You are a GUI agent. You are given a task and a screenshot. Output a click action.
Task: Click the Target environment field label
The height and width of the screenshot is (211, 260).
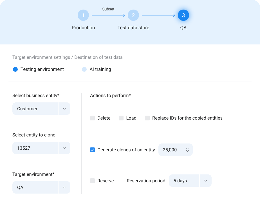pos(33,174)
